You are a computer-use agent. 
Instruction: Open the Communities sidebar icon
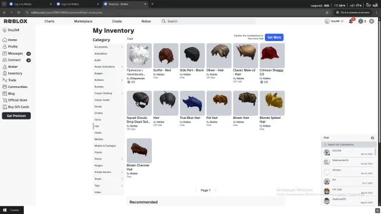tap(5, 87)
